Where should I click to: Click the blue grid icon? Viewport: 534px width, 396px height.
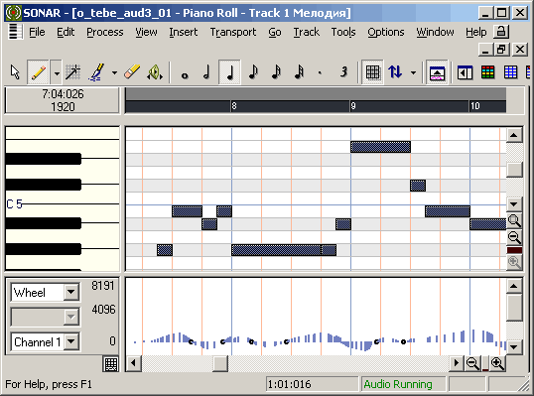(x=510, y=72)
